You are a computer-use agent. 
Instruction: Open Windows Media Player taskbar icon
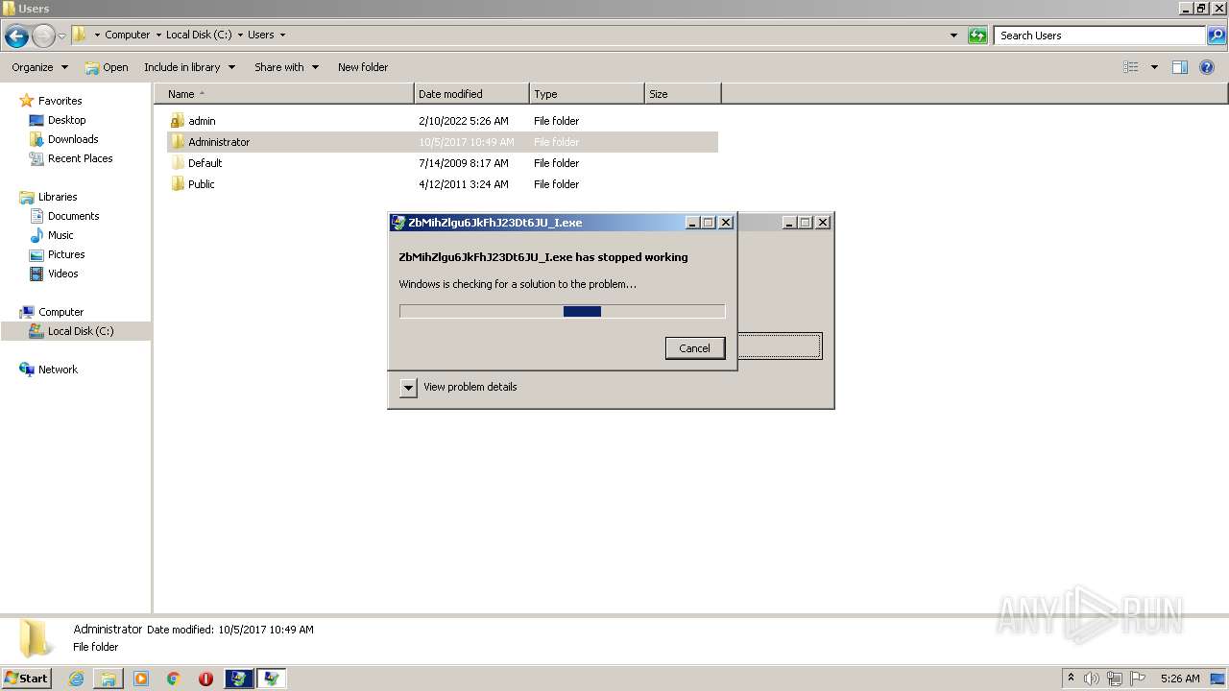(141, 679)
